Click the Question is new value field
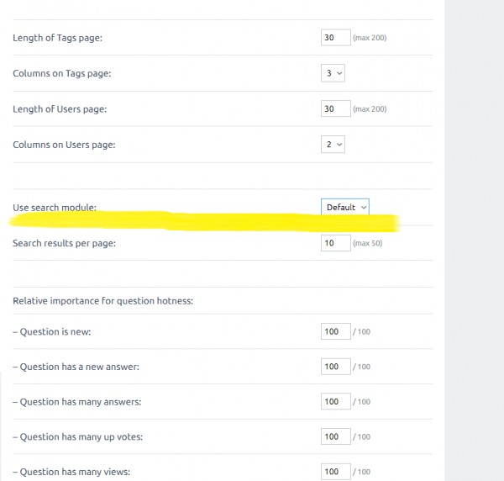Image resolution: width=504 pixels, height=481 pixels. pos(335,331)
